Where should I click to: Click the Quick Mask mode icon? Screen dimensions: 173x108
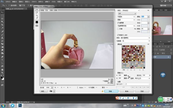tap(2, 82)
